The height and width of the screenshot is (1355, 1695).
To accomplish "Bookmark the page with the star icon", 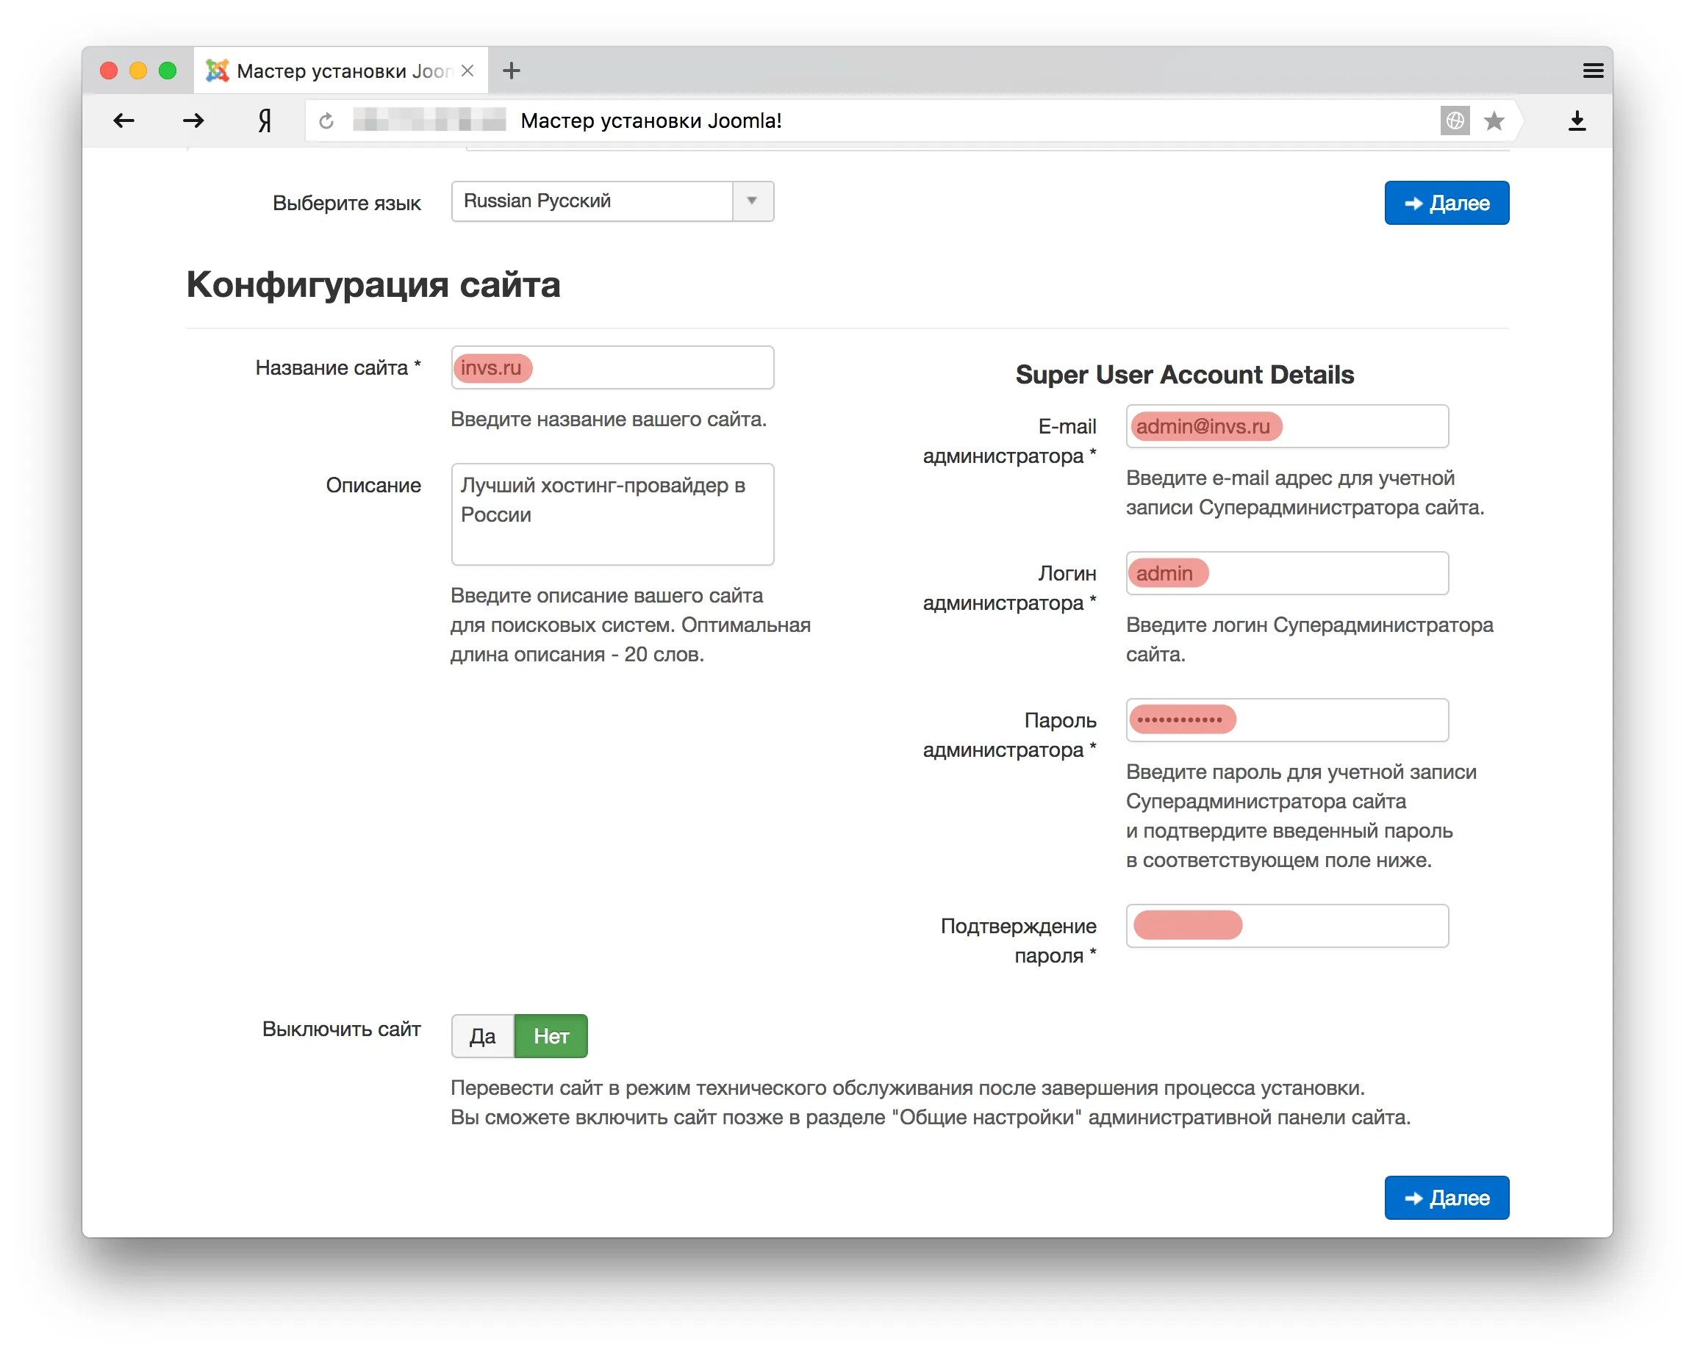I will coord(1493,121).
